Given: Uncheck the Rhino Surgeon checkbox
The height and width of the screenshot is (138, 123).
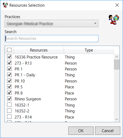Looking at the screenshot, I should (9, 99).
